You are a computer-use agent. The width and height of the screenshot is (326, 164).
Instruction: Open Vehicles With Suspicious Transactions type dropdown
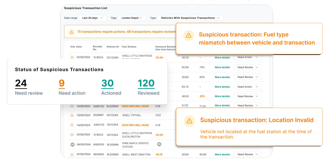[x=190, y=18]
